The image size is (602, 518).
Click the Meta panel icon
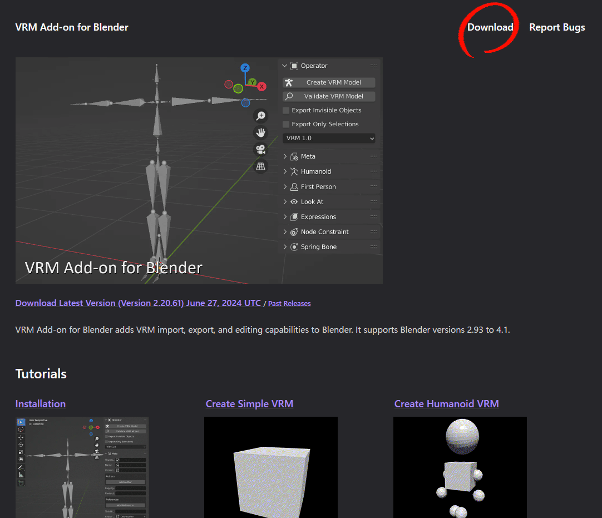[x=294, y=156]
